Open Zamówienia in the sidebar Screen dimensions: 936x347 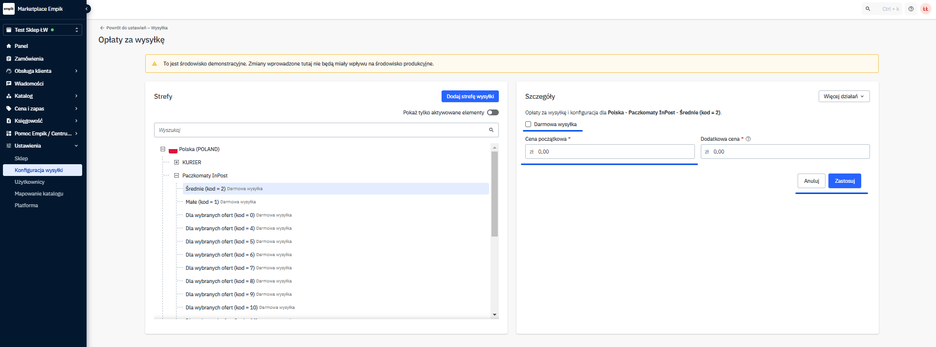point(29,59)
